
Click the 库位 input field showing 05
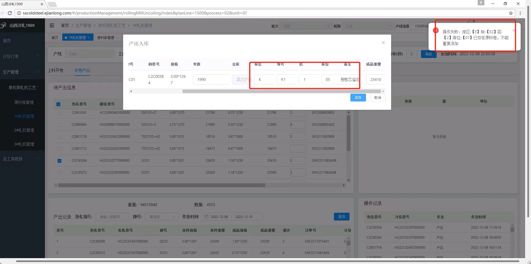pos(331,79)
